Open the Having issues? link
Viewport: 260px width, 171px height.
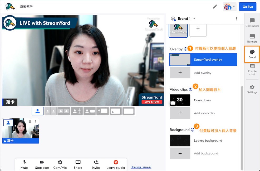click(141, 167)
